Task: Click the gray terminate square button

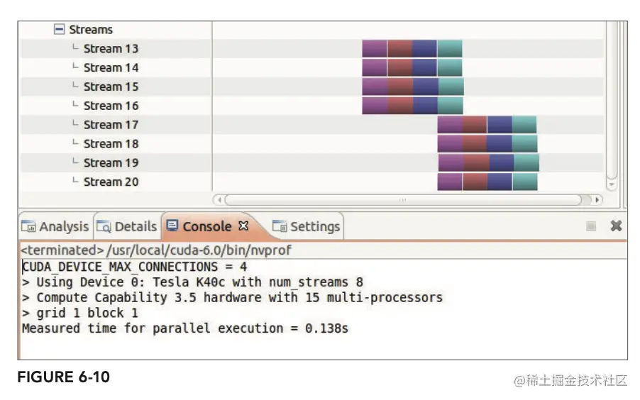Action: pyautogui.click(x=590, y=226)
